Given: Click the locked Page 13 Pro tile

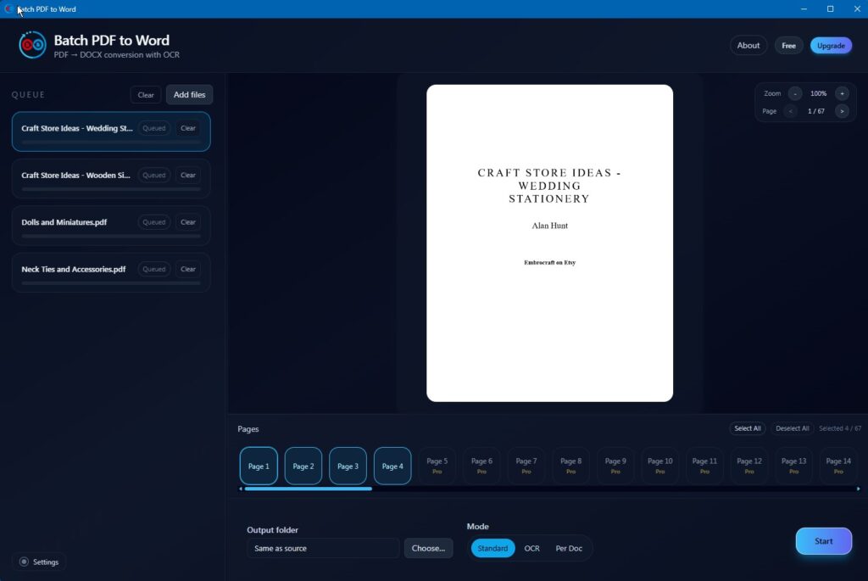Looking at the screenshot, I should [793, 466].
